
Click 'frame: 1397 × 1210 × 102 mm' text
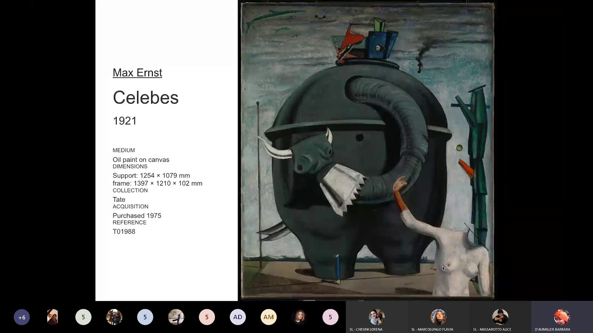[x=158, y=184]
